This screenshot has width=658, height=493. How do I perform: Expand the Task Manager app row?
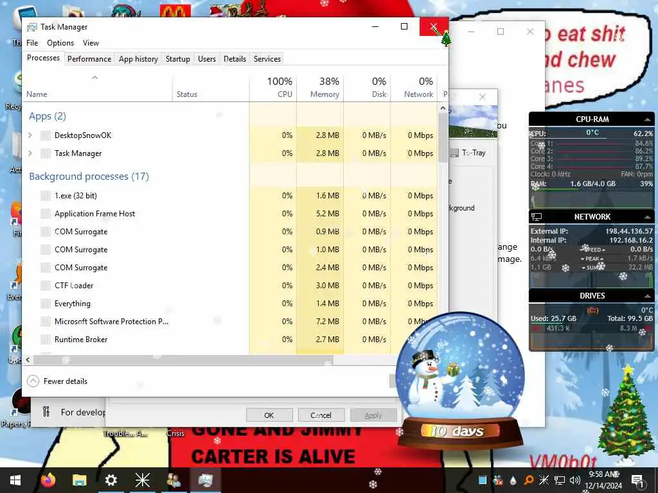click(x=30, y=153)
